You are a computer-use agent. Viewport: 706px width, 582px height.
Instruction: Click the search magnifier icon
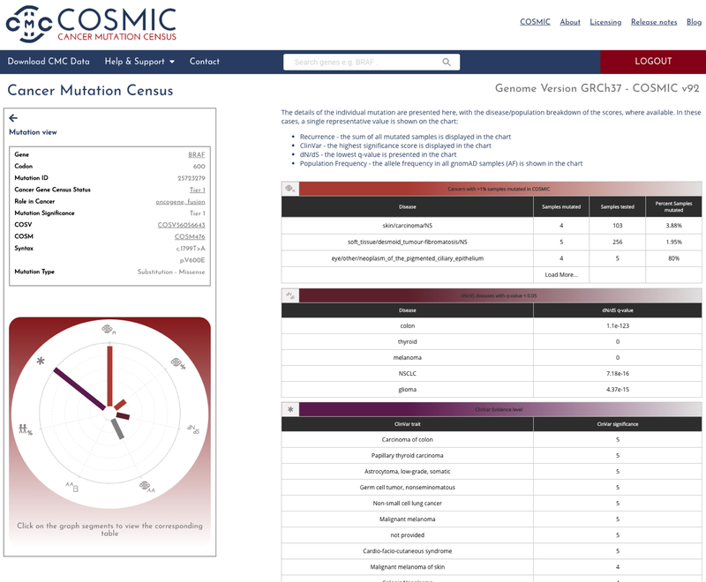[447, 63]
